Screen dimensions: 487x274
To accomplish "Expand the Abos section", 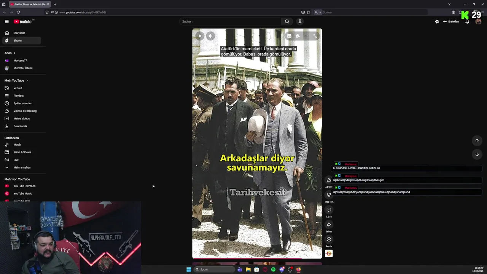I will click(10, 53).
